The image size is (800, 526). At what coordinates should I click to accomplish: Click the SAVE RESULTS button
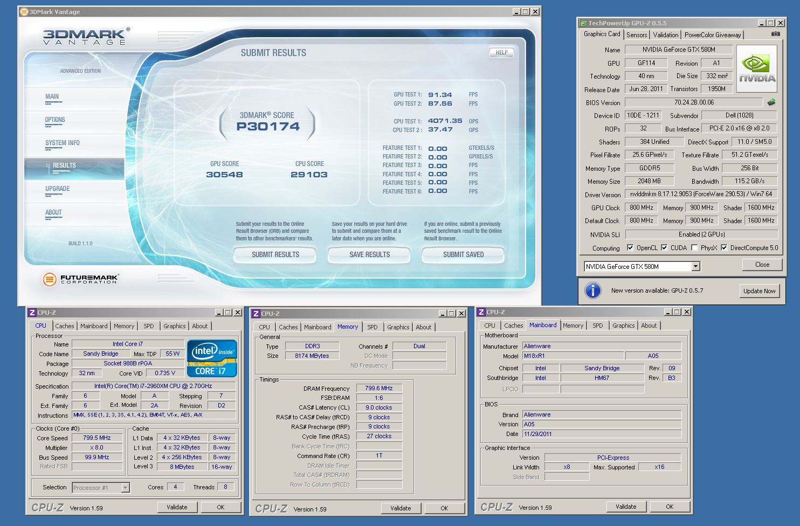(x=369, y=254)
